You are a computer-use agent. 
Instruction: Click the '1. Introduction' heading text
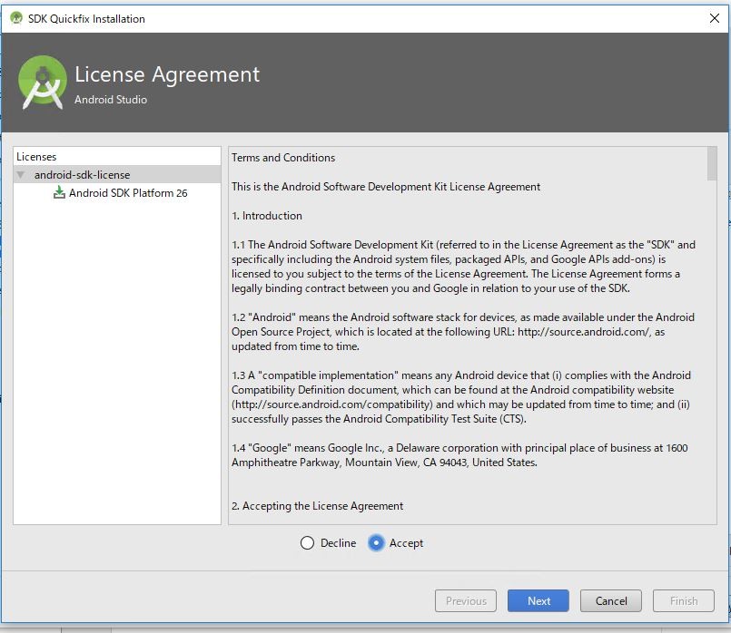click(267, 216)
